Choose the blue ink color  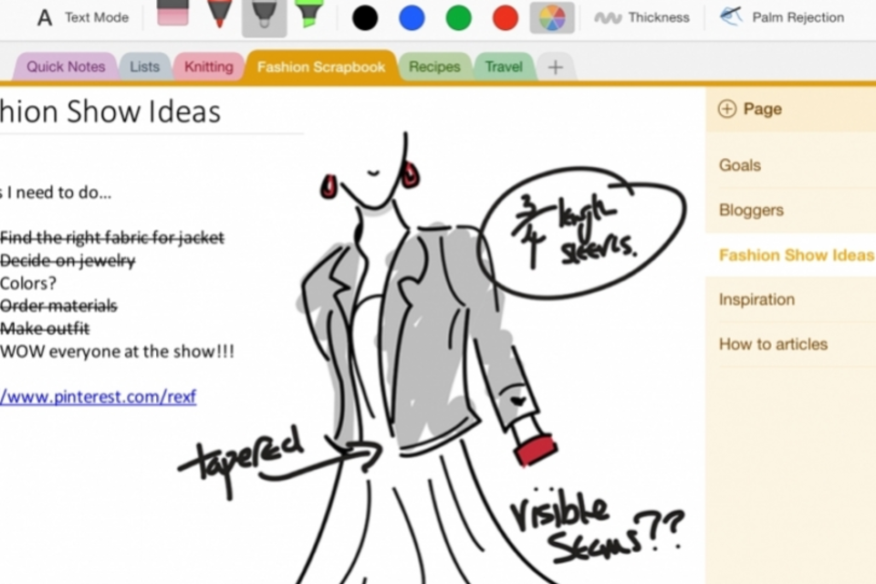coord(412,17)
